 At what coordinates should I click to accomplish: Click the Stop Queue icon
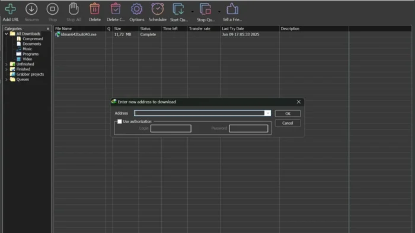click(x=205, y=9)
